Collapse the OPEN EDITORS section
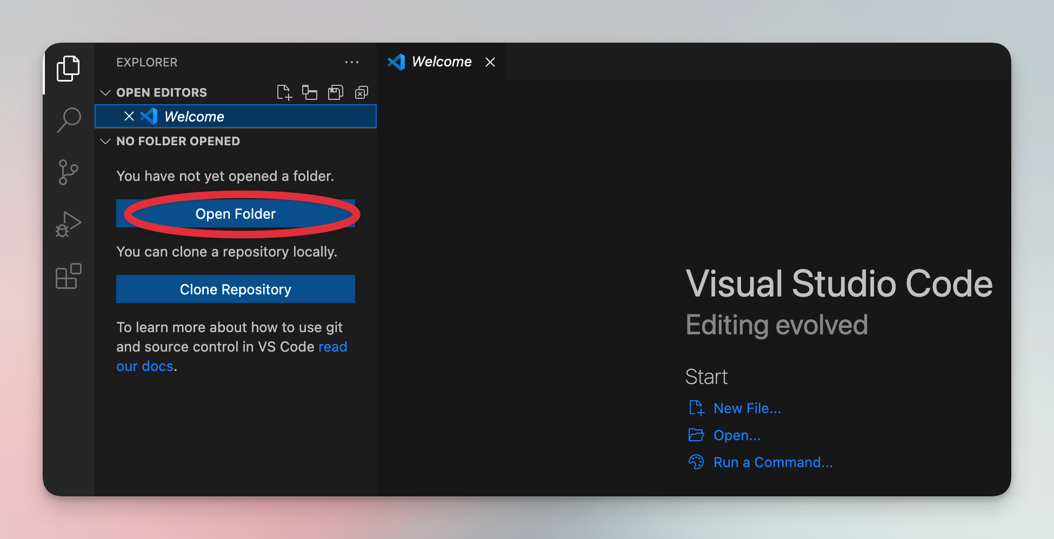Screen dimensions: 1054x539 coord(105,92)
